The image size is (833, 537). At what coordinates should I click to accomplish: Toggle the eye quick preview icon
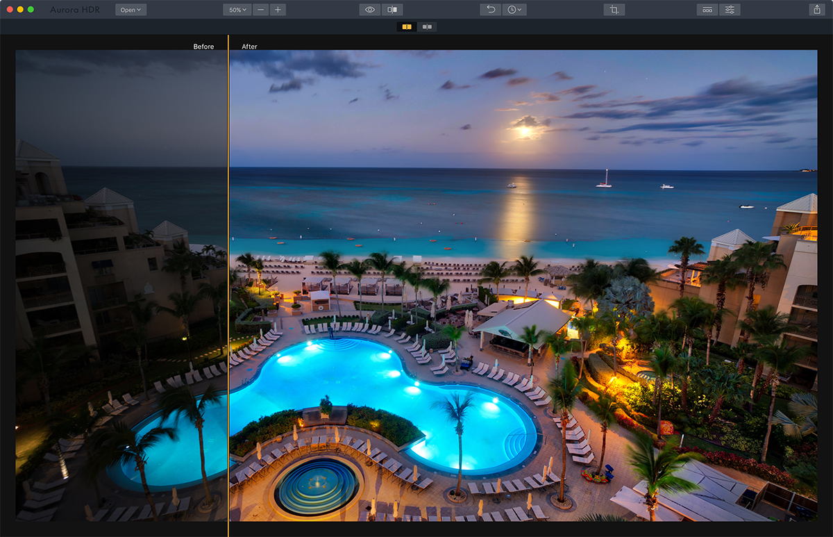[370, 10]
